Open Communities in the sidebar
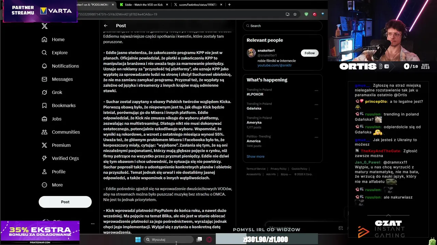Screen dimensions: 437x245 coord(60,132)
